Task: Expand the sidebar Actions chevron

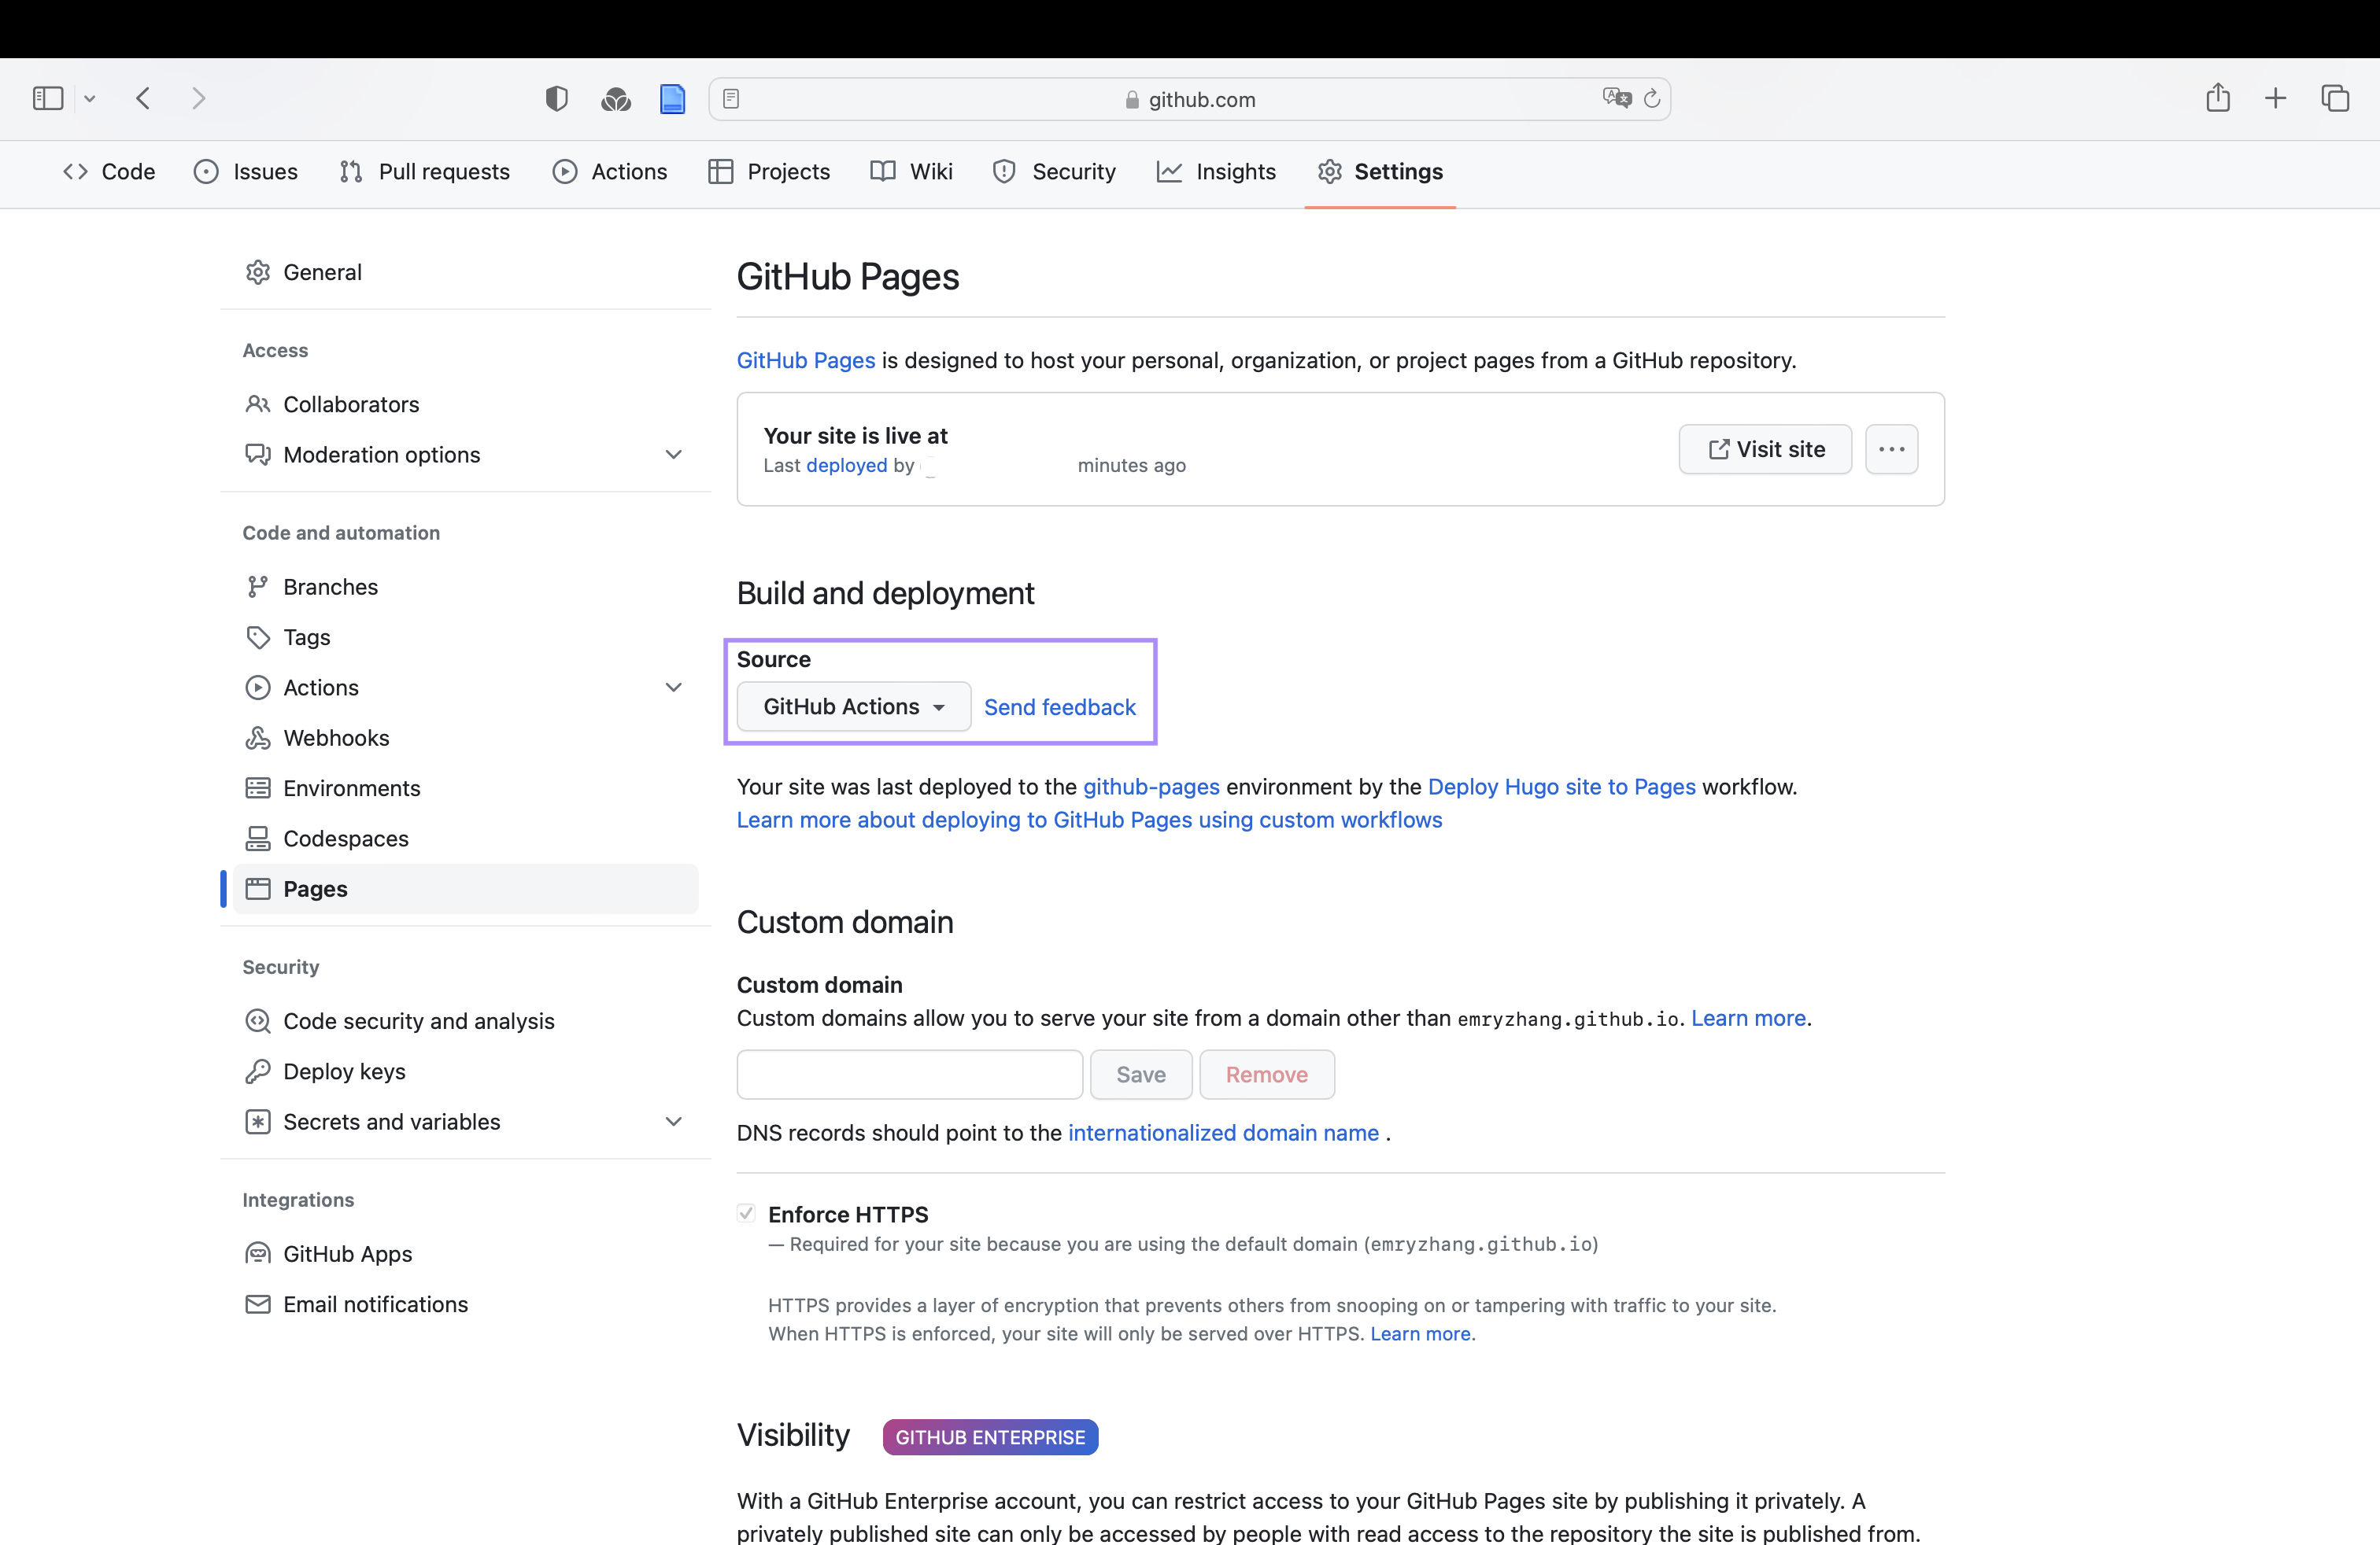Action: (x=674, y=688)
